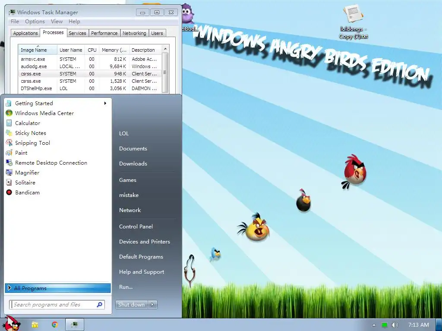Open Devices and Printers

tap(145, 241)
